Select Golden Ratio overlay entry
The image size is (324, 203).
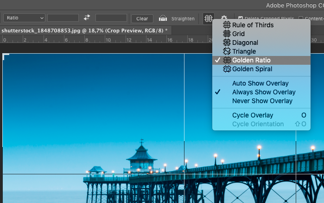pos(251,60)
